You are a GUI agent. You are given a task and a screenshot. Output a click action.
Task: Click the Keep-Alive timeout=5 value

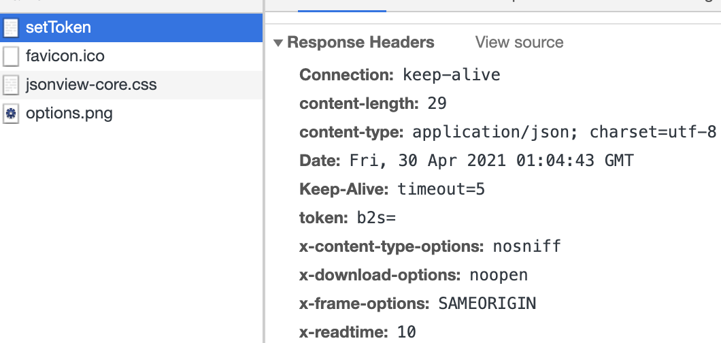point(441,189)
